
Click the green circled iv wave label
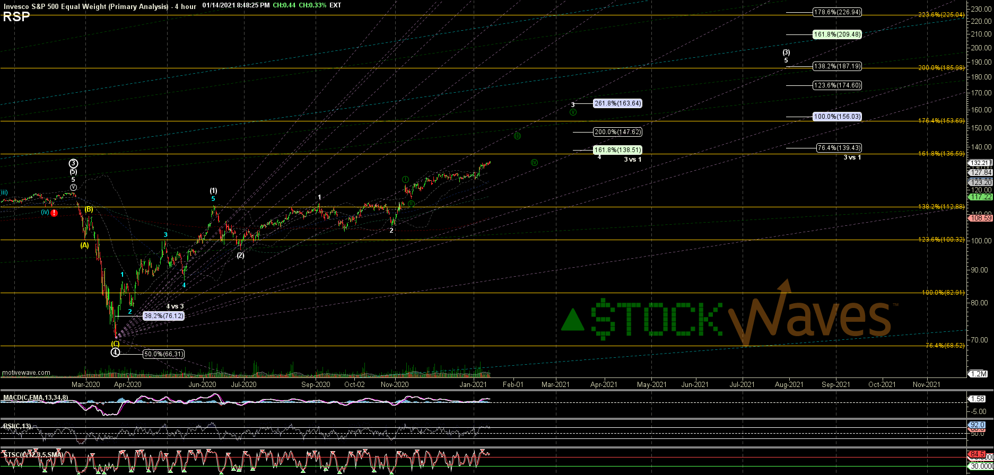534,163
